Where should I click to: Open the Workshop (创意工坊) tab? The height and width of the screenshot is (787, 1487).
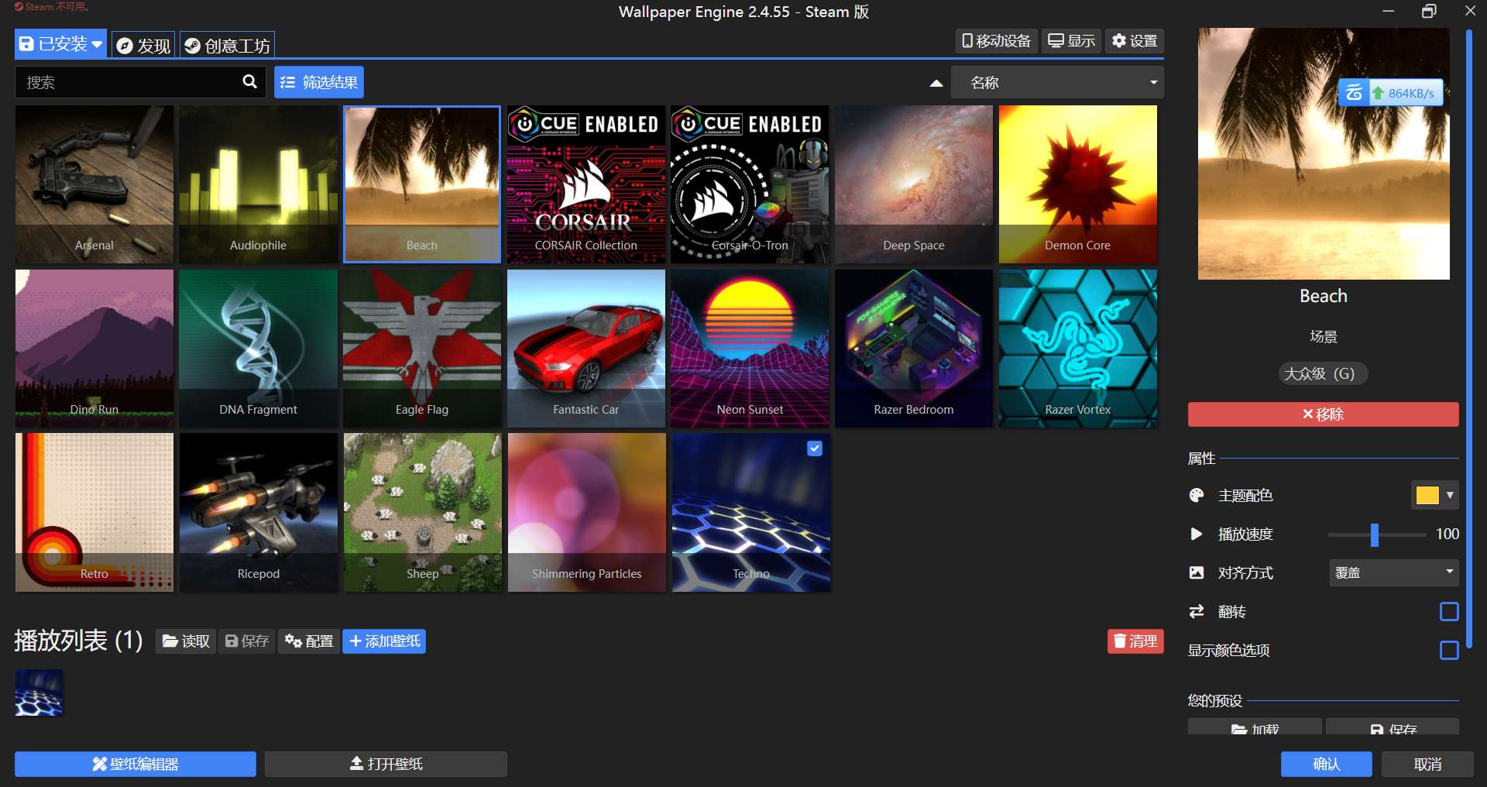click(228, 45)
